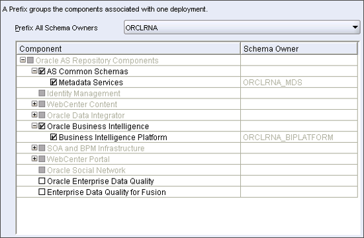Click the Oracle Social Network label

coord(86,171)
